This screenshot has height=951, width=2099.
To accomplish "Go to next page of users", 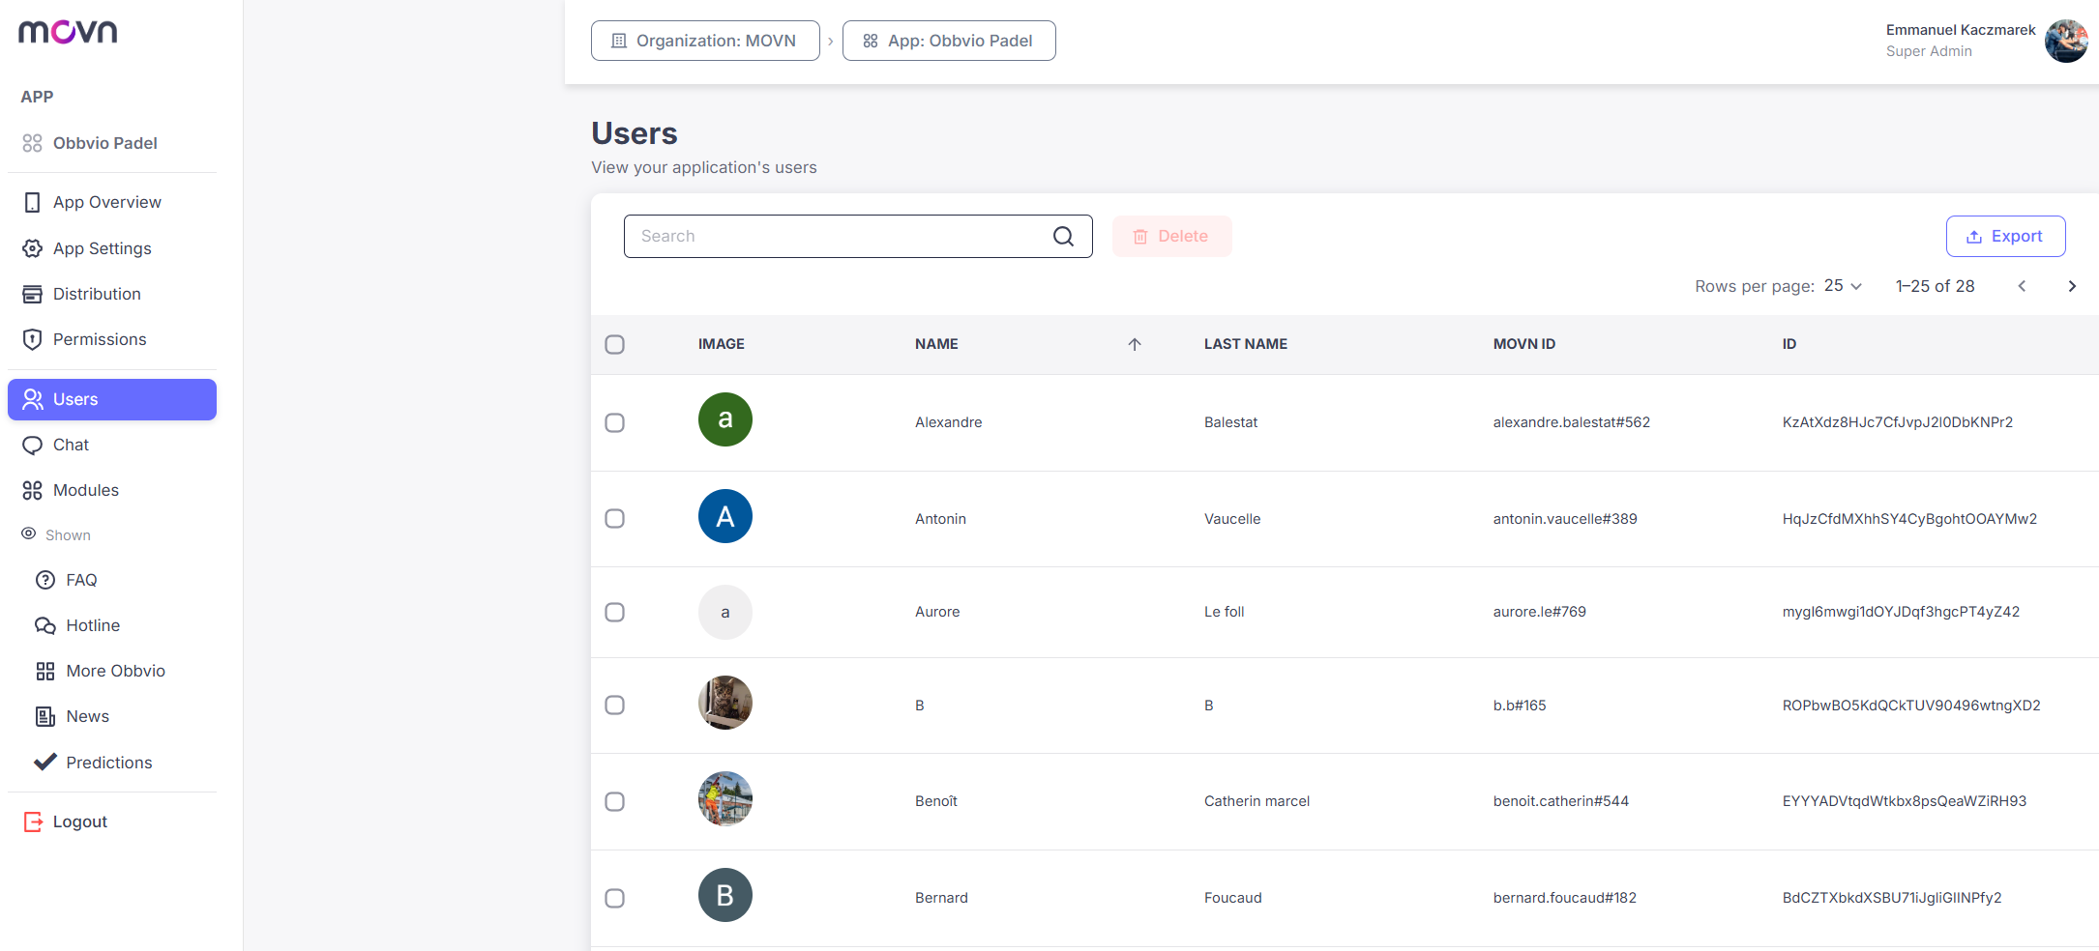I will click(2072, 286).
